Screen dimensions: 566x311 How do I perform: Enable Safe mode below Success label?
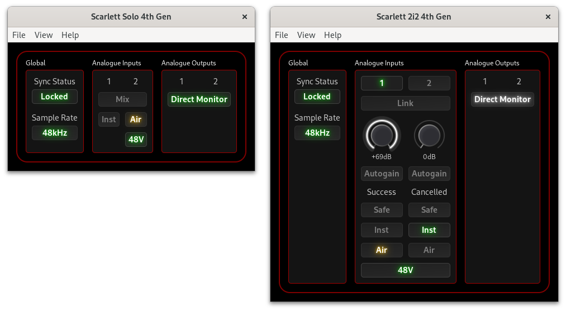382,210
